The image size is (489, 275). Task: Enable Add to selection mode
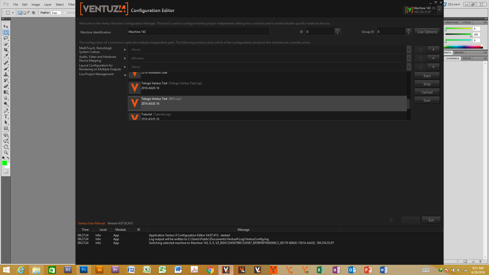pos(24,12)
